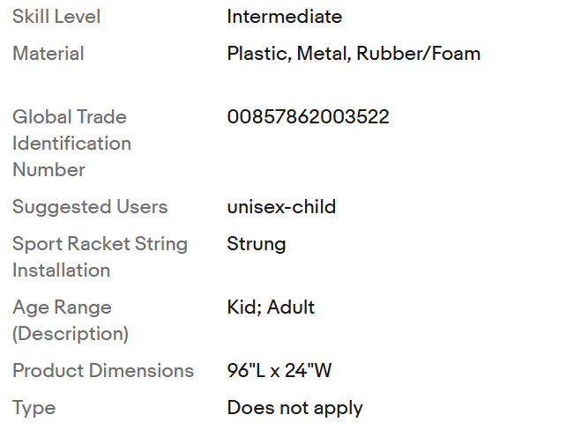Image resolution: width=581 pixels, height=437 pixels.
Task: Select the Does not apply value
Action: coord(295,408)
